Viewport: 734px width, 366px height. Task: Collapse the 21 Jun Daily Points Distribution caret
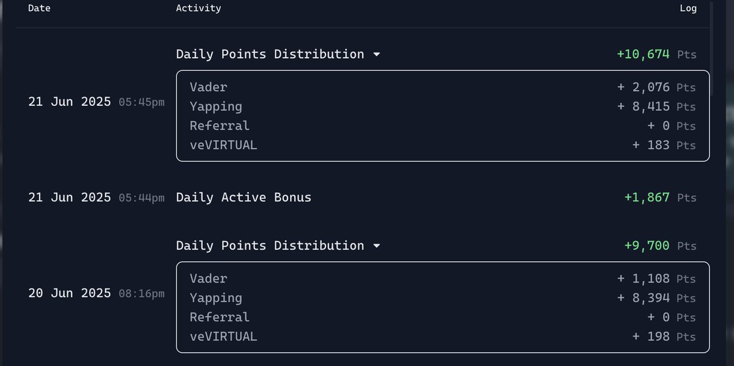coord(376,54)
